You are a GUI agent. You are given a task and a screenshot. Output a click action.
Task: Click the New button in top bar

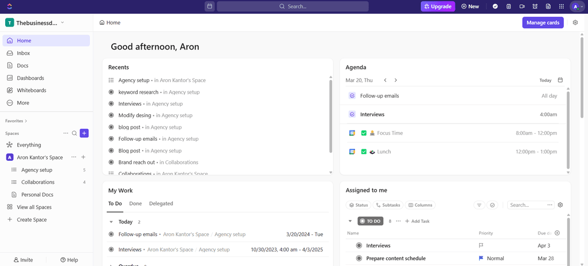(470, 6)
